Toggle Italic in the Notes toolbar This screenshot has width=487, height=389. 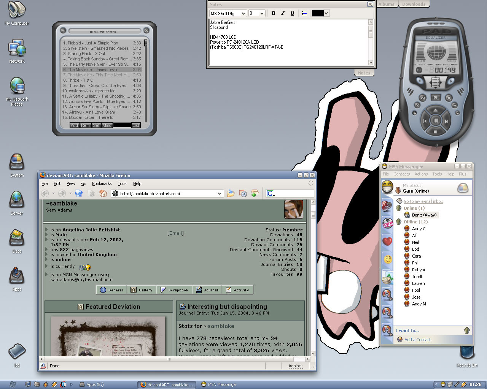(283, 13)
